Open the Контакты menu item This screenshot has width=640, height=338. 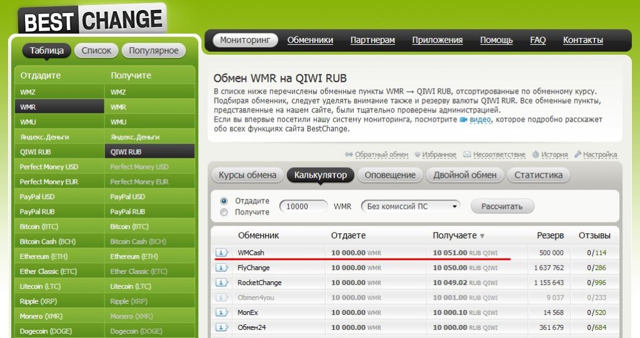click(583, 40)
